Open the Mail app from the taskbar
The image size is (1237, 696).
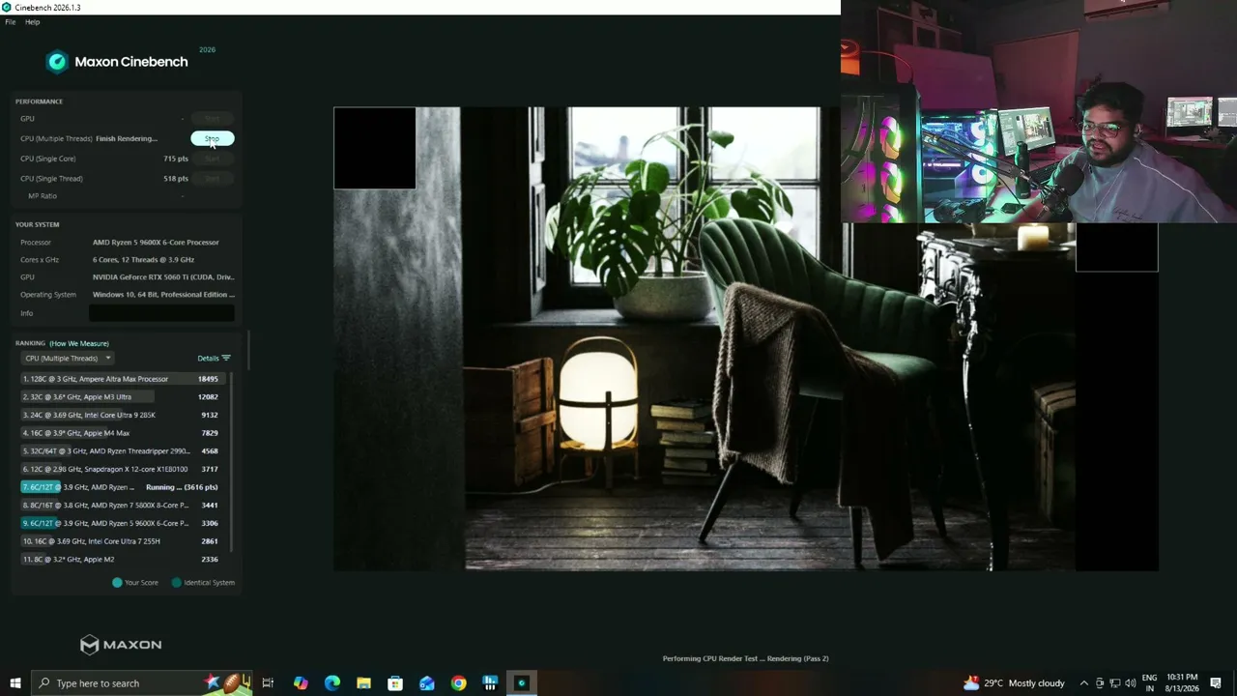coord(427,683)
